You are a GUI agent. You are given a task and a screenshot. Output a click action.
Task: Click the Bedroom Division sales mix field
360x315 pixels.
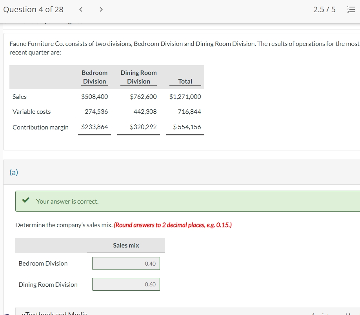click(126, 263)
